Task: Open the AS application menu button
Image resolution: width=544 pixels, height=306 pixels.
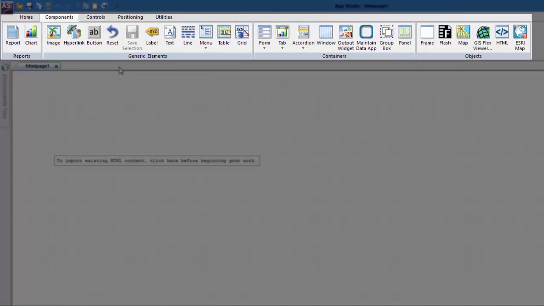Action: tap(7, 6)
